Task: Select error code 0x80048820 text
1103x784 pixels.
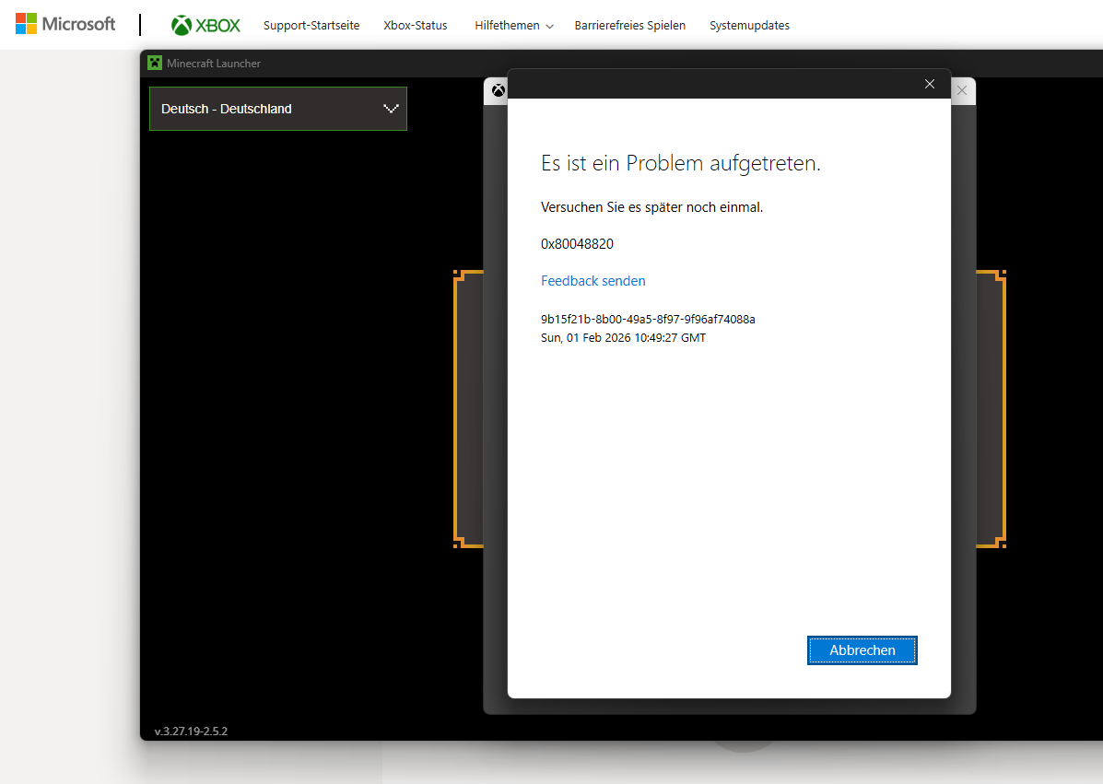Action: point(577,244)
